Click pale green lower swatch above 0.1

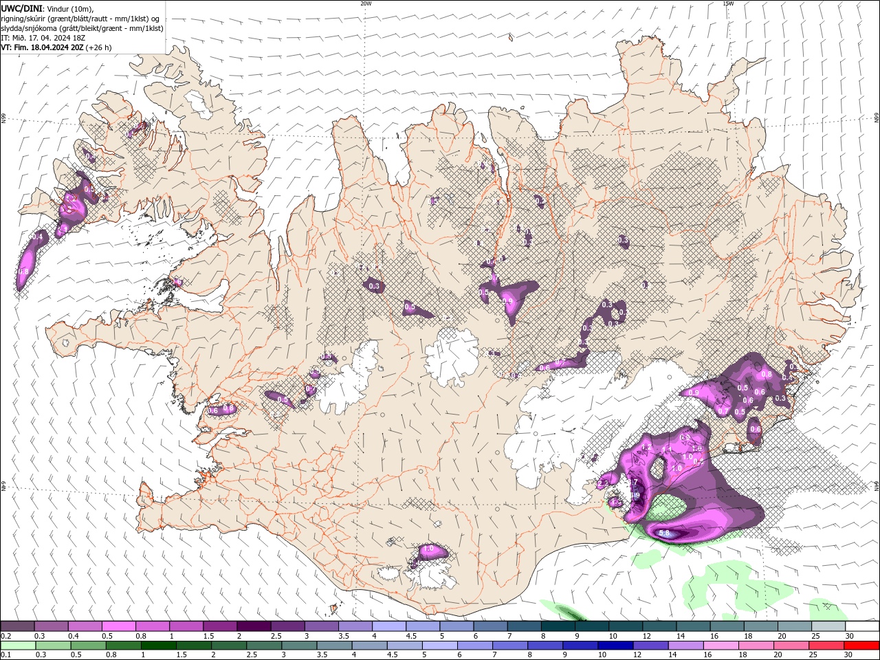(x=17, y=645)
